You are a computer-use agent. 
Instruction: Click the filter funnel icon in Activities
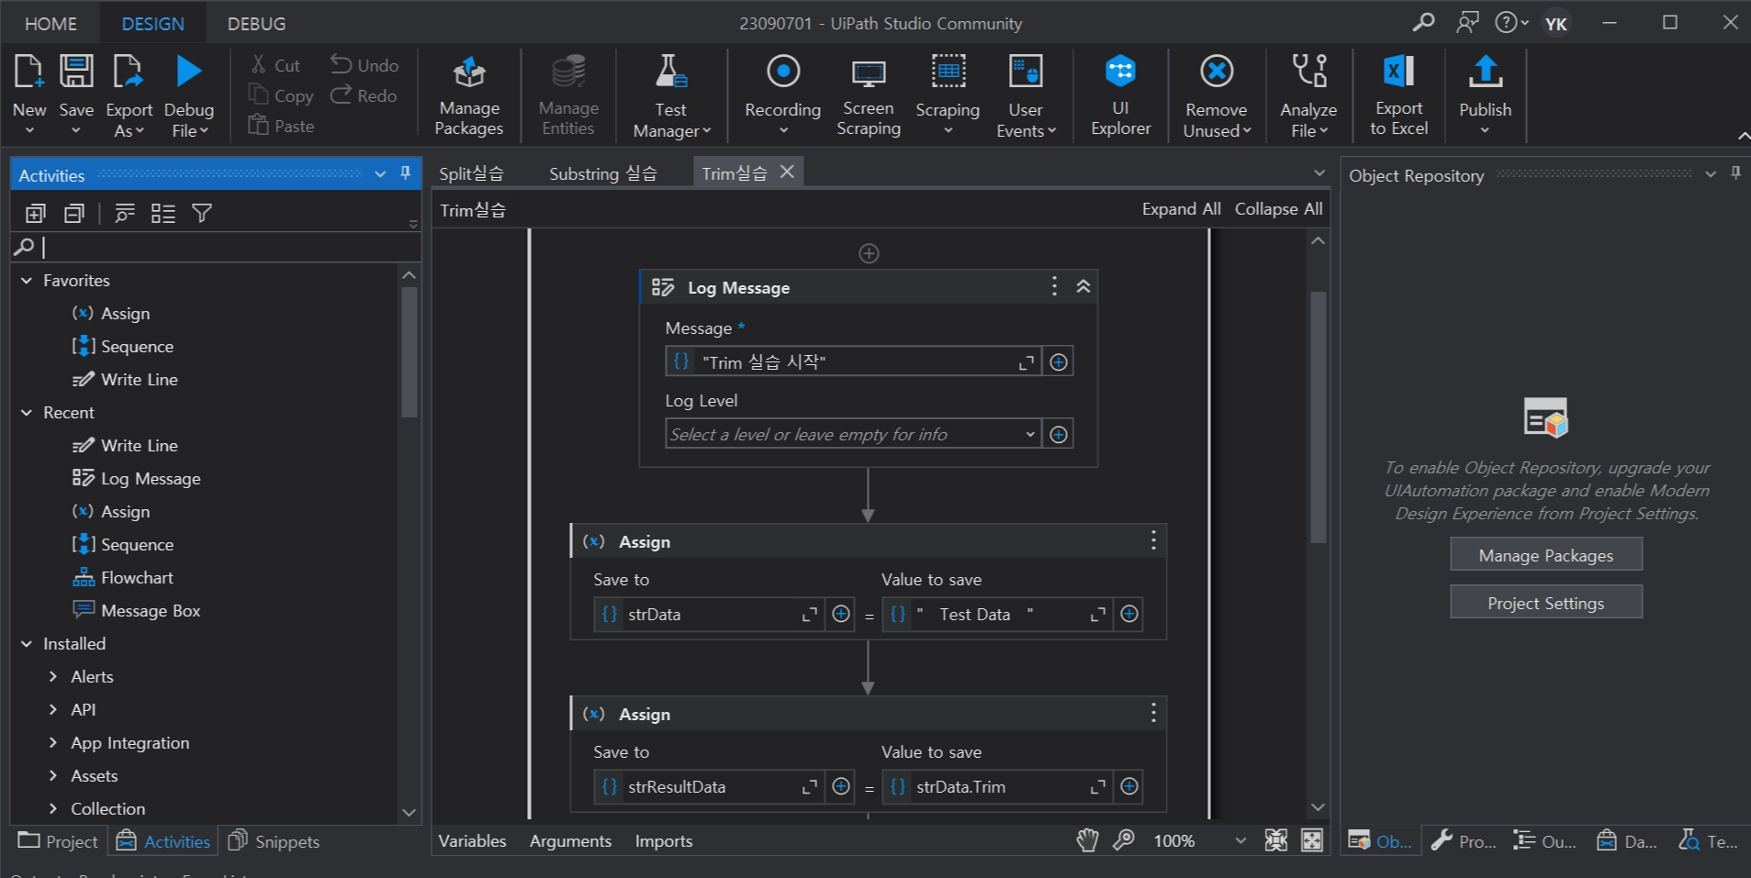pos(202,214)
